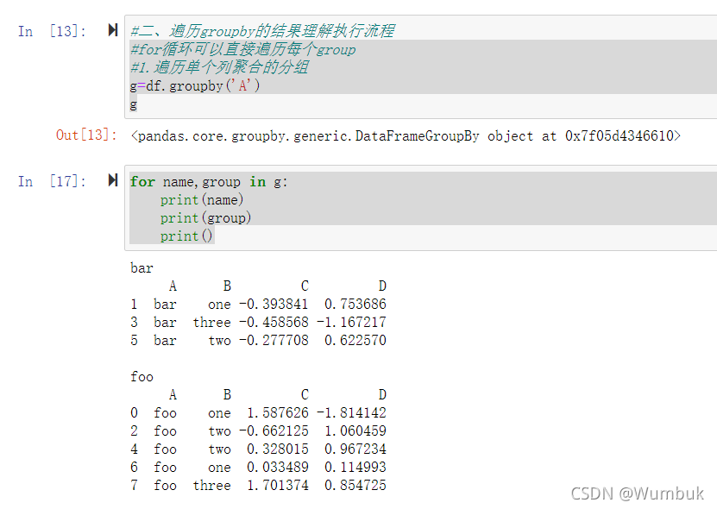
Task: Click column header D in bar table
Action: pos(382,286)
